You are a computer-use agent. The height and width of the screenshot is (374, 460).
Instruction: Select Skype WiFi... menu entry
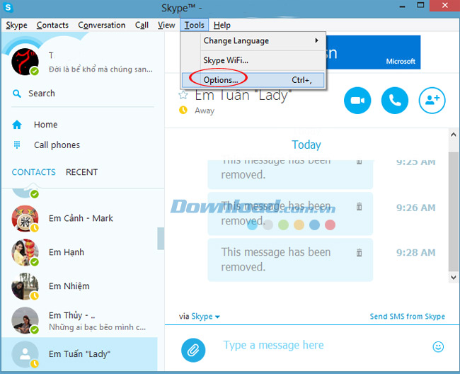(253, 60)
